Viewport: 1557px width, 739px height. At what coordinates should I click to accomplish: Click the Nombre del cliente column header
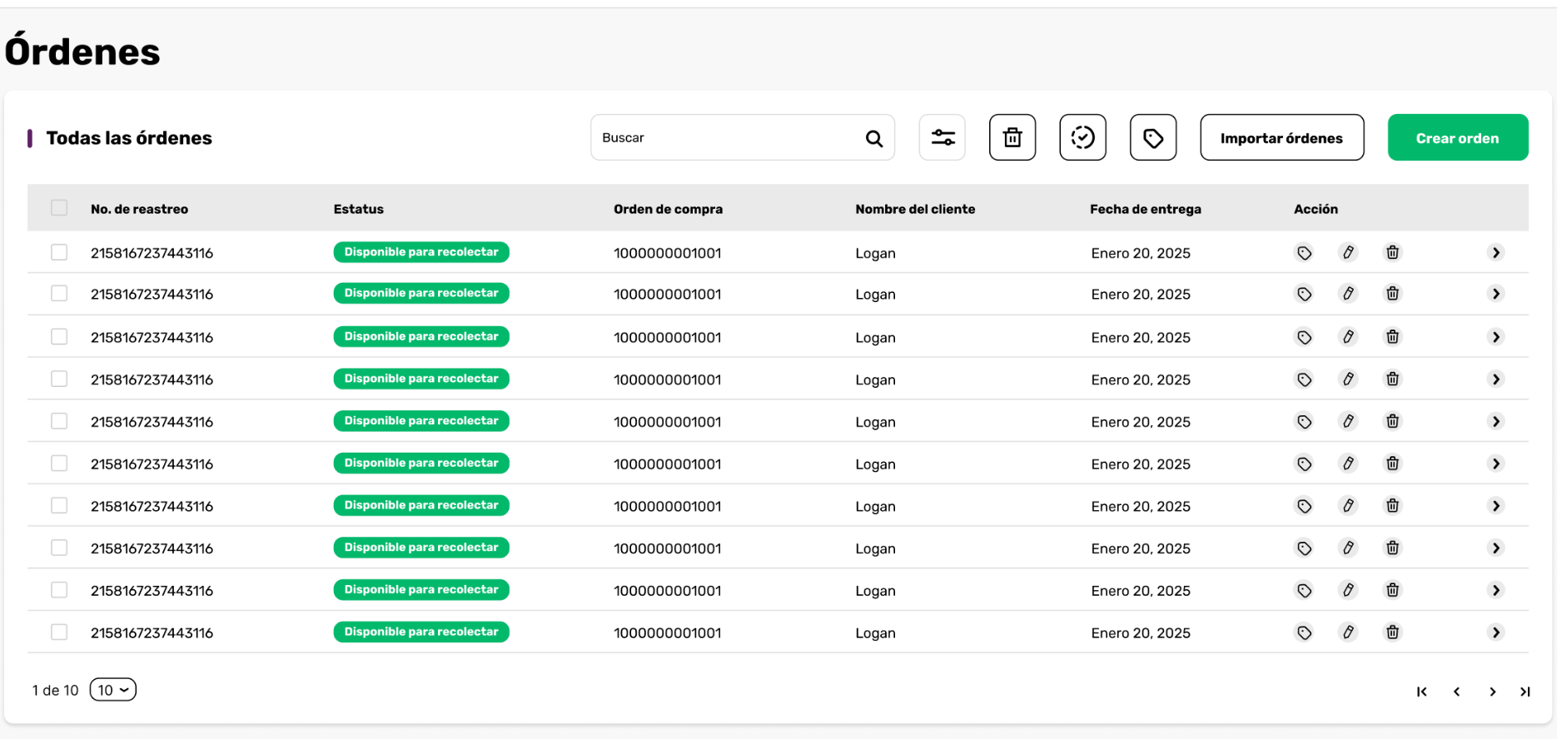coord(915,209)
